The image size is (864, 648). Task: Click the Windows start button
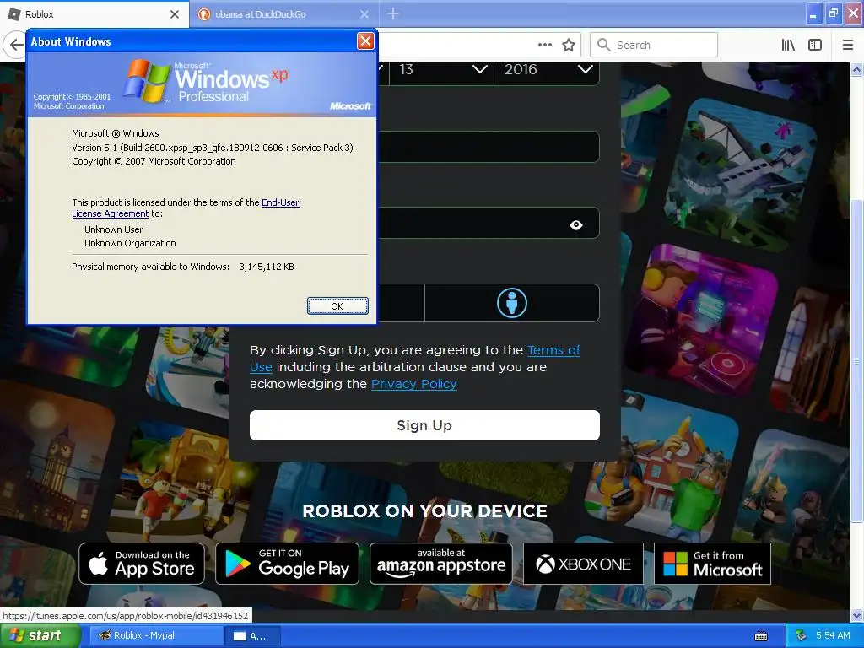(x=40, y=635)
